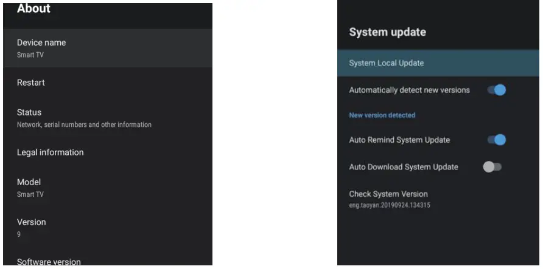Disable the Auto Remind System Update switch
The image size is (543, 269).
[497, 140]
